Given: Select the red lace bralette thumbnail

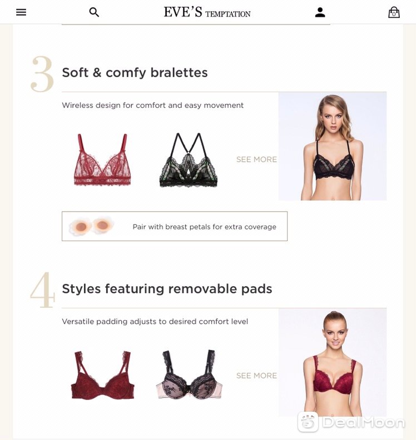Looking at the screenshot, I should coord(102,159).
